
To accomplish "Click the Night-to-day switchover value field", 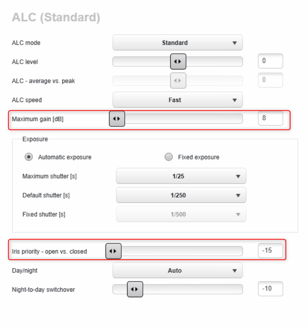I will (270, 289).
